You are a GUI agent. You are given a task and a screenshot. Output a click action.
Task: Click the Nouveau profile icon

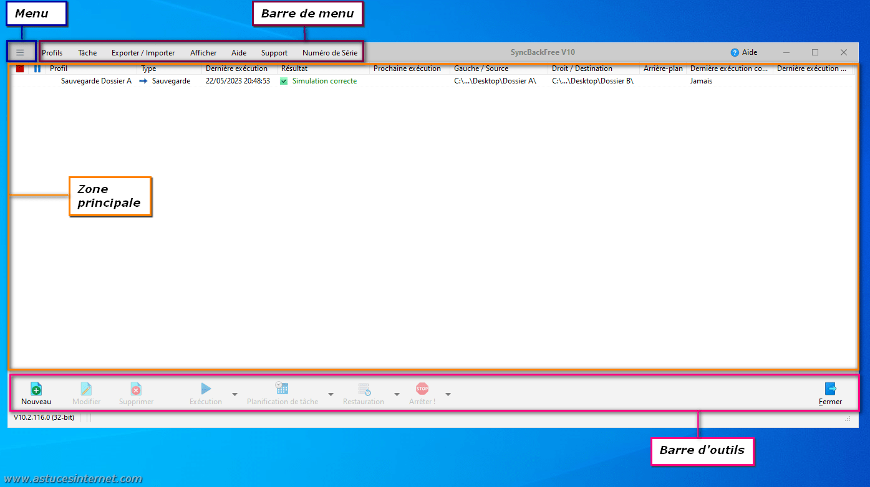36,389
